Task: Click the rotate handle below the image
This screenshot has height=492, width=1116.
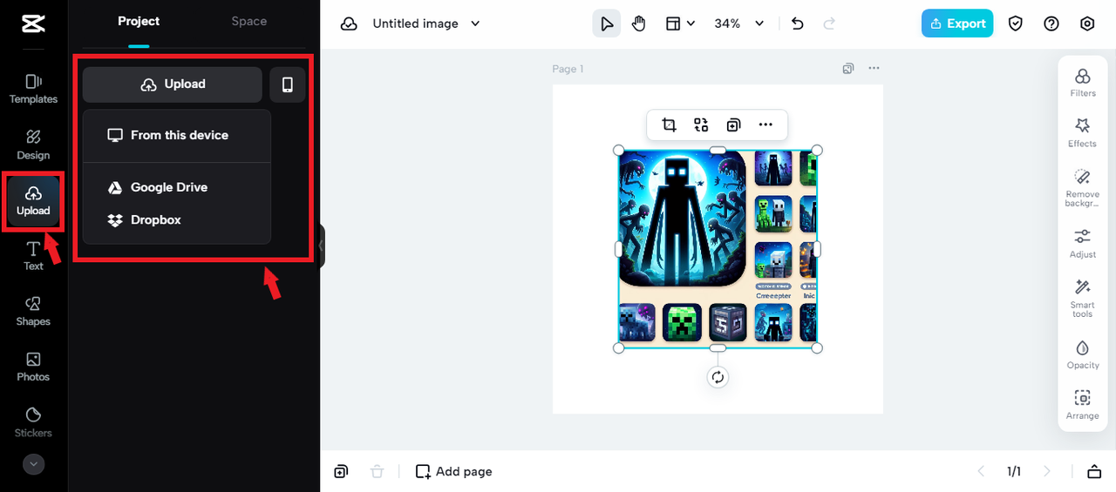Action: [x=718, y=377]
